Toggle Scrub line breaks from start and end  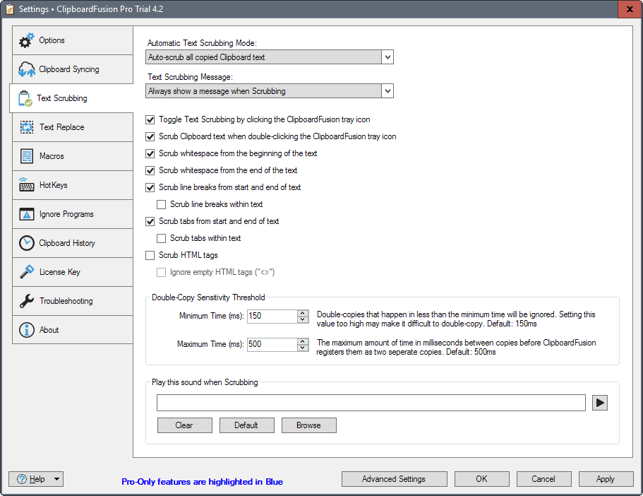pos(150,188)
